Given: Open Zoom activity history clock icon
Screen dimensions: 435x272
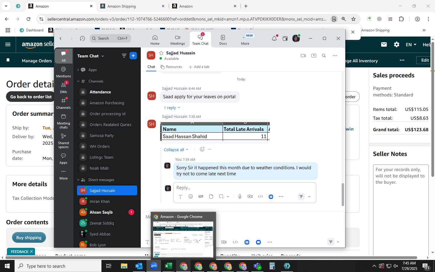Looking at the screenshot, I should coord(82,38).
